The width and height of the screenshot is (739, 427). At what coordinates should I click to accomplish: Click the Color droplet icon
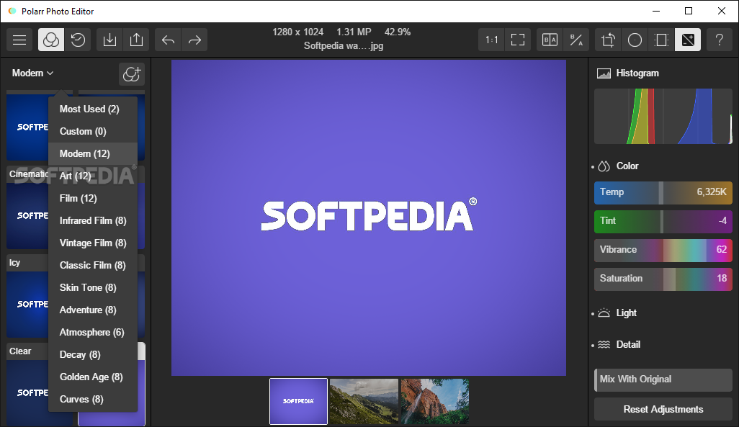pos(604,166)
